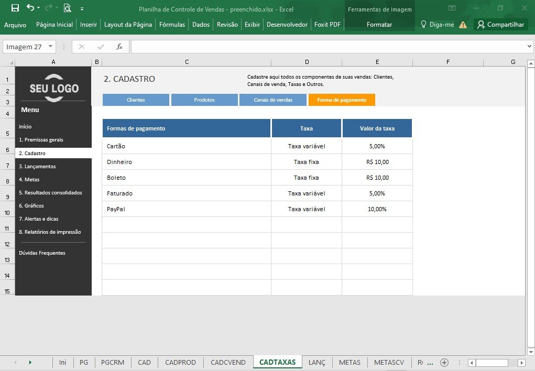Click the Ribbon display options icon
Viewport: 535px width, 371px height.
(x=452, y=8)
